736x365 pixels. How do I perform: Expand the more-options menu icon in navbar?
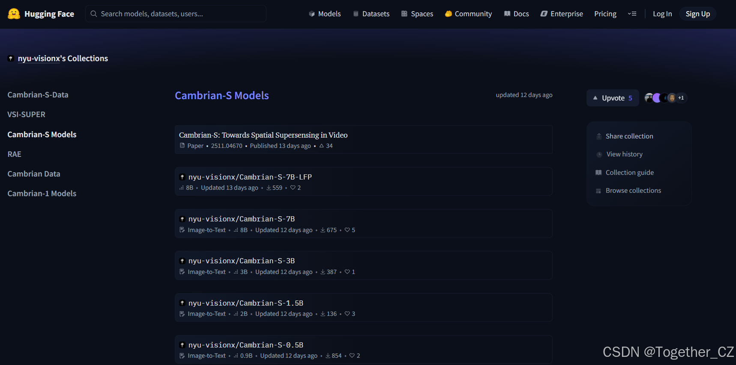click(632, 14)
